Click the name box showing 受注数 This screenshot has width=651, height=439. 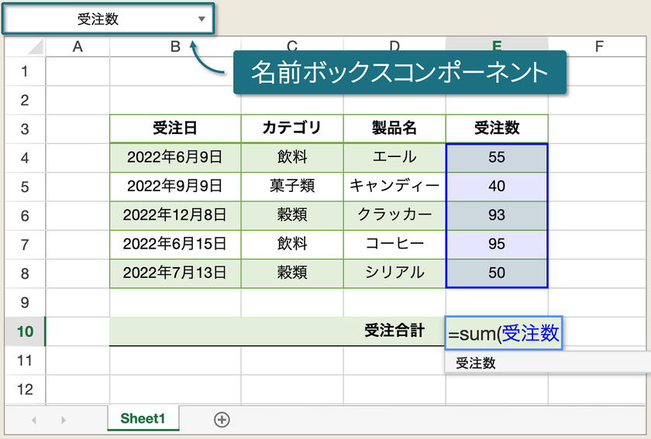(x=98, y=19)
